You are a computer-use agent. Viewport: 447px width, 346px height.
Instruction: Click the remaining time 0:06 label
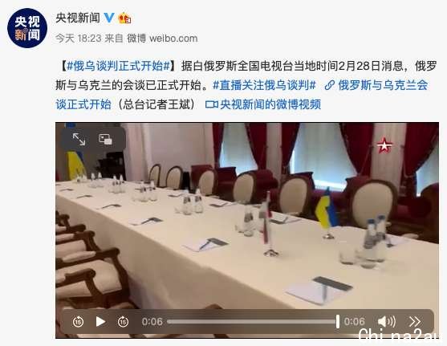(354, 322)
